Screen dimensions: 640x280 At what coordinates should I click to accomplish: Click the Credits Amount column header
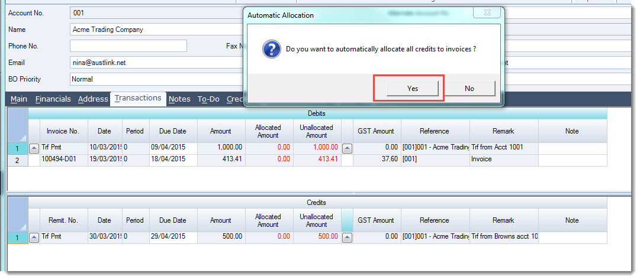[221, 220]
